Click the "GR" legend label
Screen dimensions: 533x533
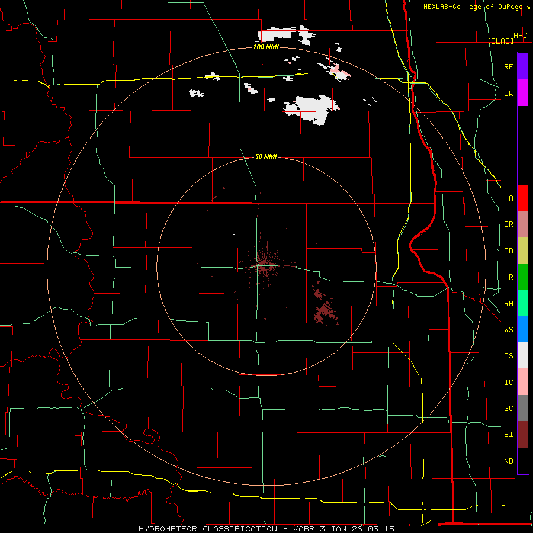pos(508,224)
